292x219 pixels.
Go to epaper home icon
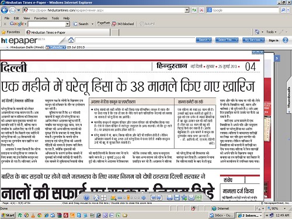point(71,40)
